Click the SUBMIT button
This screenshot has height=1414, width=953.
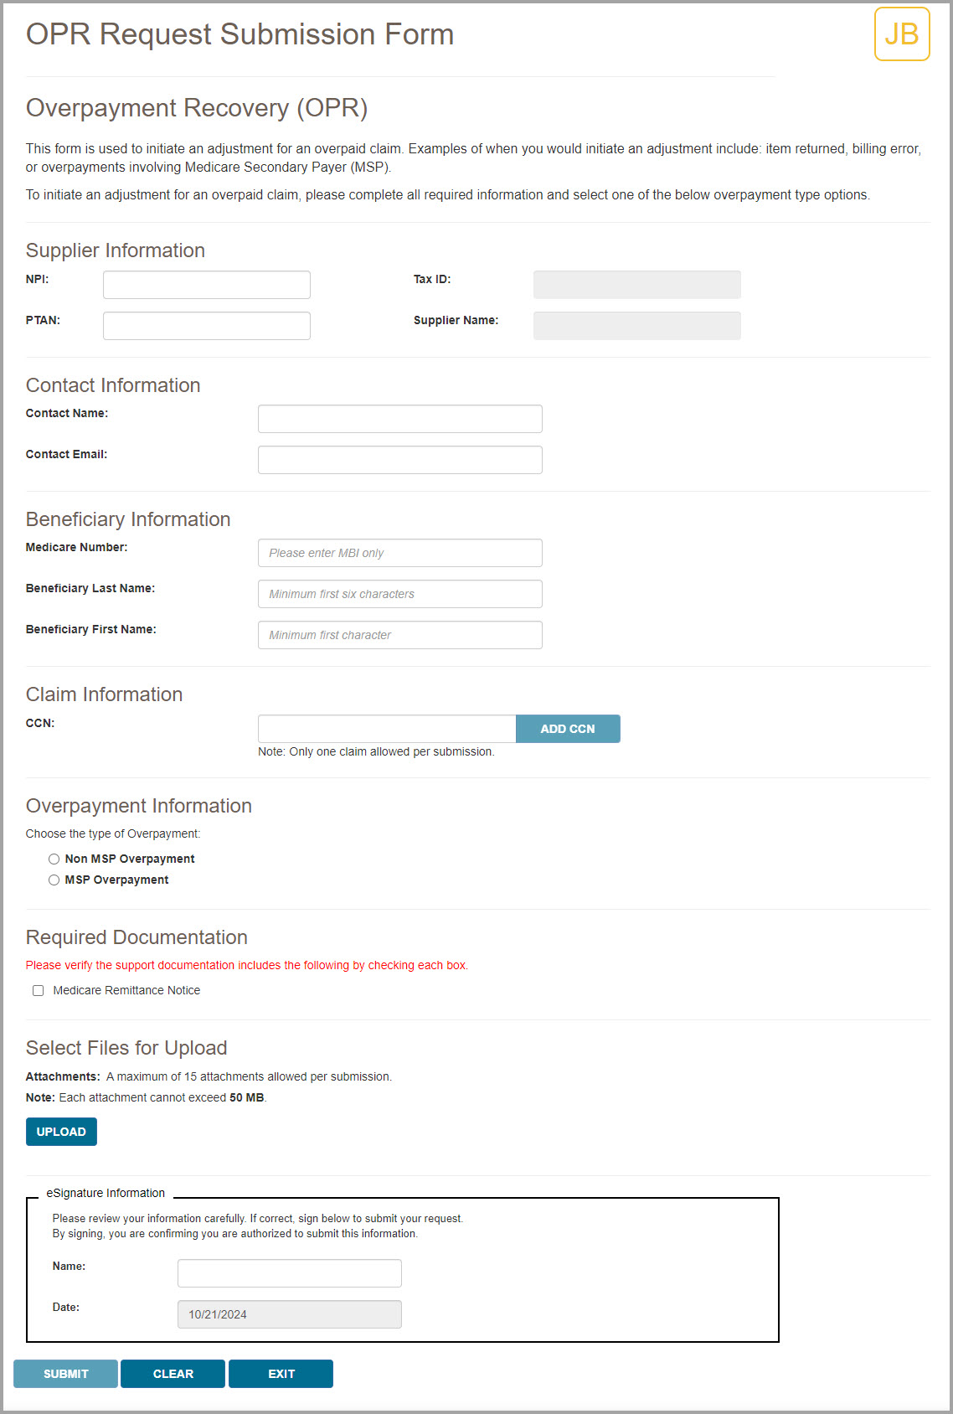tap(65, 1374)
